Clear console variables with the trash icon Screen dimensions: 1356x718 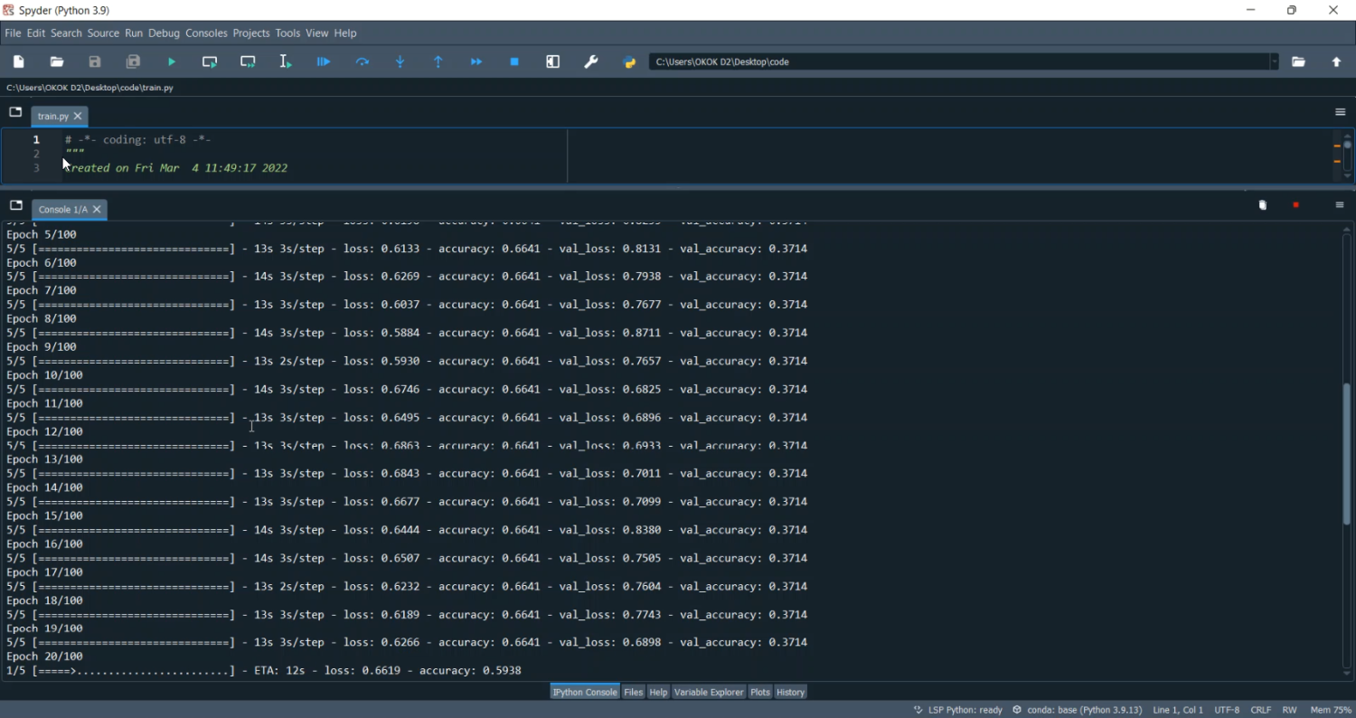click(1263, 206)
